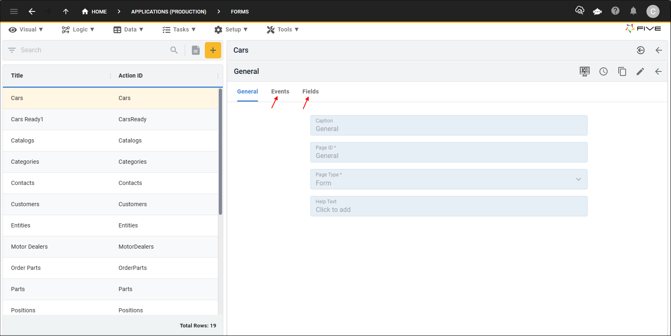Click the up arrow navigation icon

pyautogui.click(x=66, y=11)
